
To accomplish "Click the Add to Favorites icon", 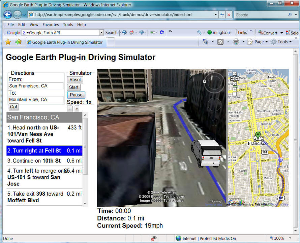I will (19, 42).
